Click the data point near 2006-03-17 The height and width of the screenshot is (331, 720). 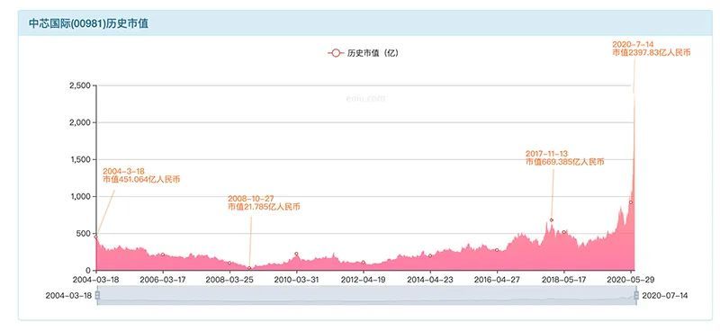coord(163,255)
